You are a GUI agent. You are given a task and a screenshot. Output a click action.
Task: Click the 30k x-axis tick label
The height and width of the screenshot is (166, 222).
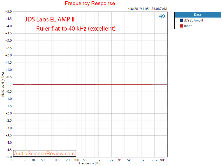(162, 160)
